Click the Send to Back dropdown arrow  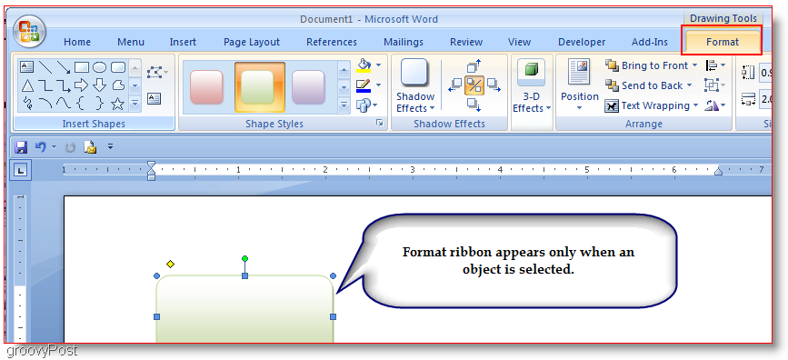pyautogui.click(x=689, y=85)
